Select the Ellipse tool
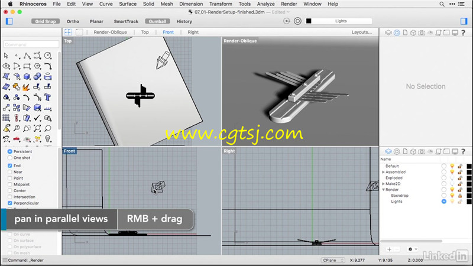 click(x=6, y=66)
